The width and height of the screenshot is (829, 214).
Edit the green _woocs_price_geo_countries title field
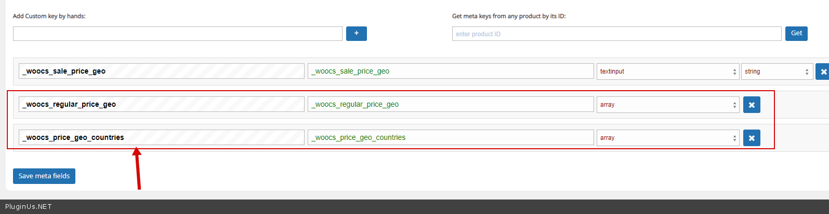450,138
